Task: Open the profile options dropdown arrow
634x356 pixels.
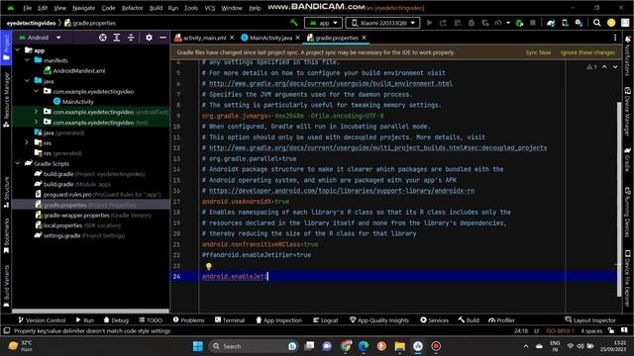Action: (508, 23)
